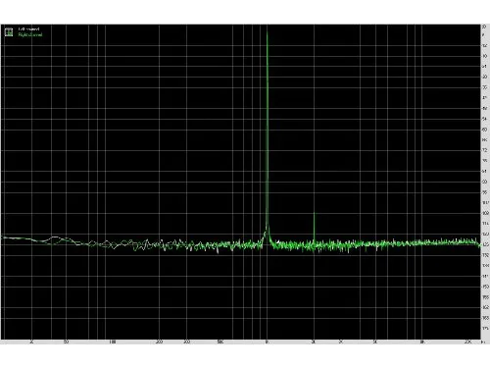Click the graph legend icon
Viewport: 490px width, 368px height.
(9, 32)
